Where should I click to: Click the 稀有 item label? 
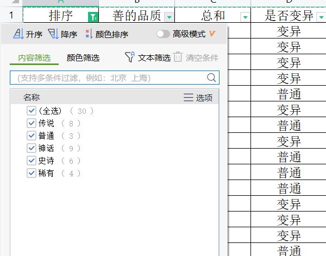point(46,173)
